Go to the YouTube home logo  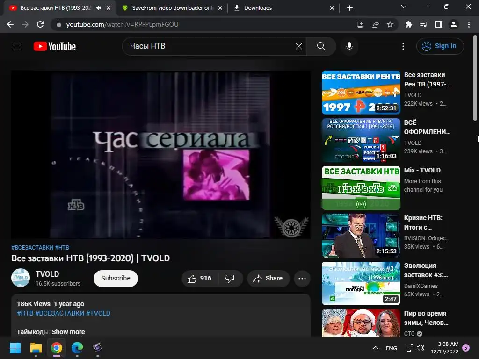point(55,46)
